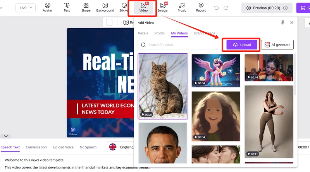The image size is (310, 172).
Task: Open the Background tool in toolbar
Action: (105, 7)
